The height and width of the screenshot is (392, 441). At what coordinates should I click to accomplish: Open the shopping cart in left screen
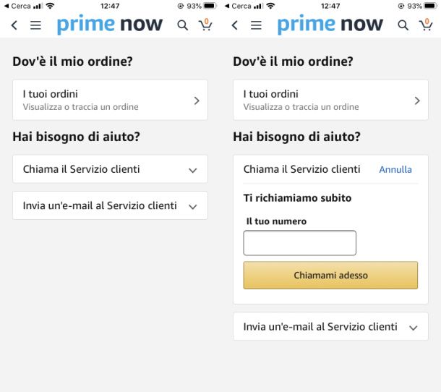(x=205, y=25)
